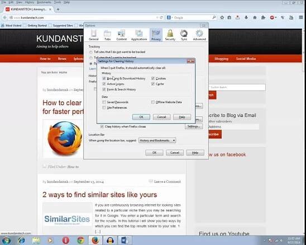This screenshot has width=306, height=245.
Task: Open the Content options pane icon
Action: click(121, 35)
